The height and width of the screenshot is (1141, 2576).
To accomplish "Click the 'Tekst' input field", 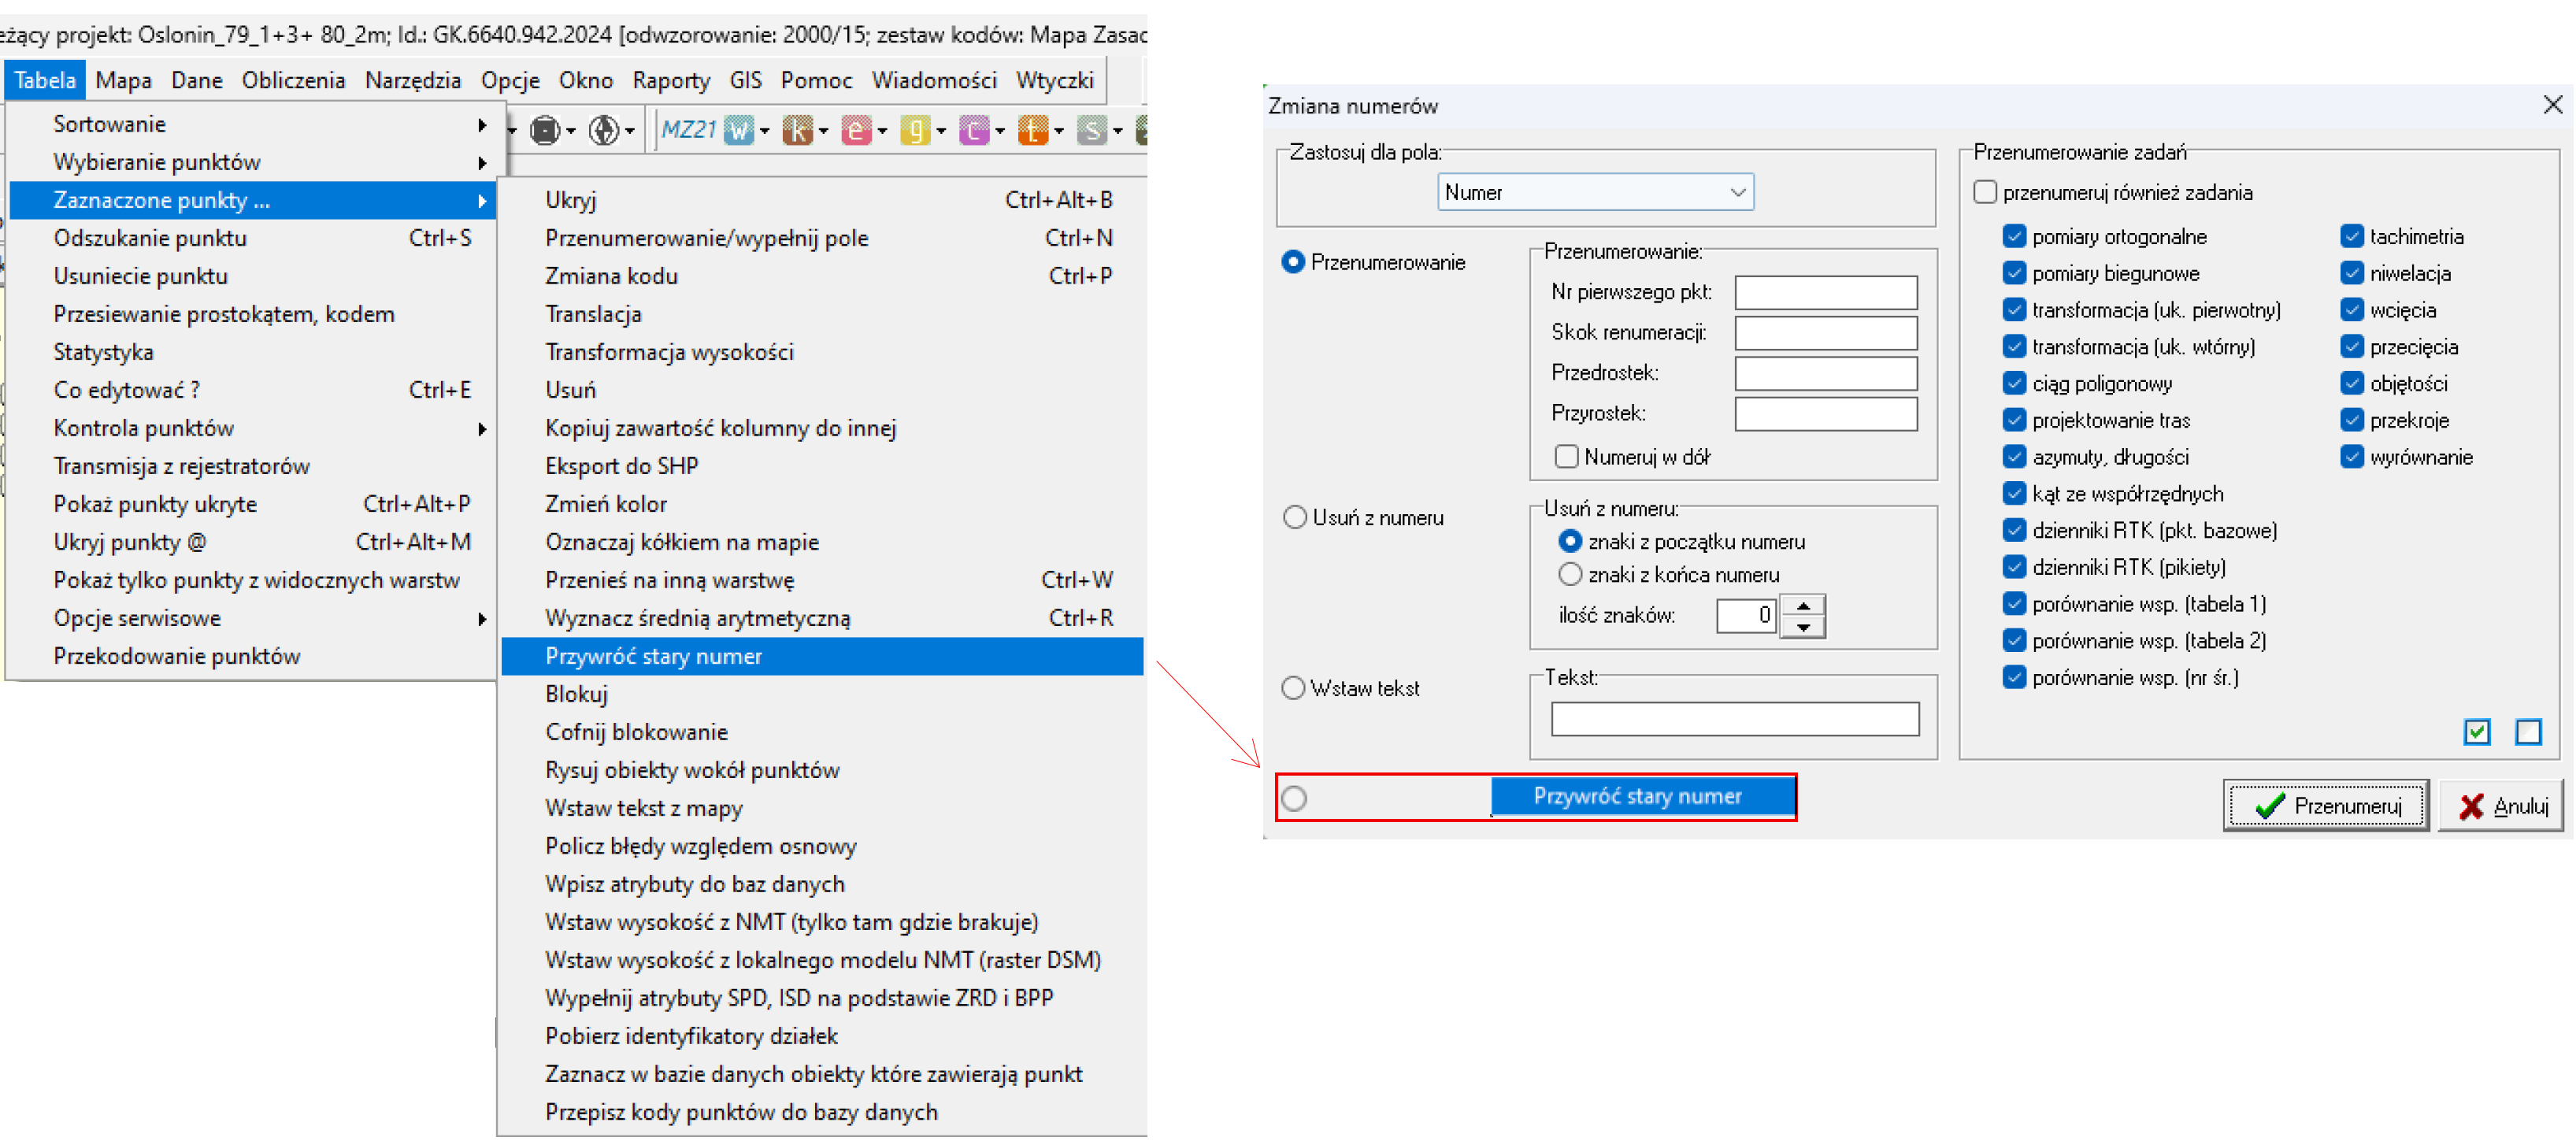I will pyautogui.click(x=1734, y=718).
